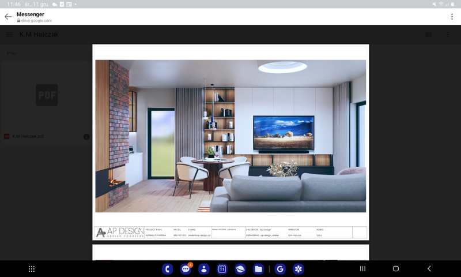Open the app drawer grid
The width and height of the screenshot is (461, 277).
click(32, 269)
